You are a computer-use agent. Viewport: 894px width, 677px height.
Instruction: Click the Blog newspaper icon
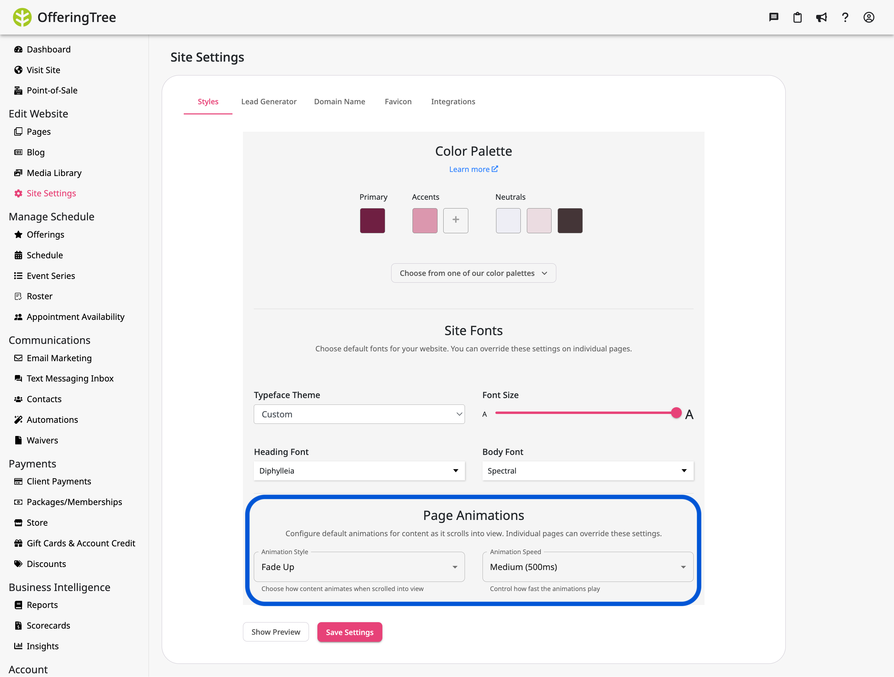18,152
